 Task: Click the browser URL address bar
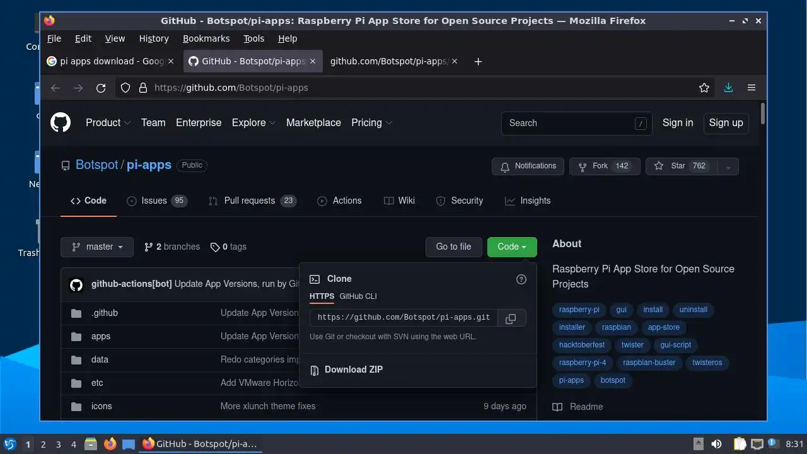click(x=416, y=88)
